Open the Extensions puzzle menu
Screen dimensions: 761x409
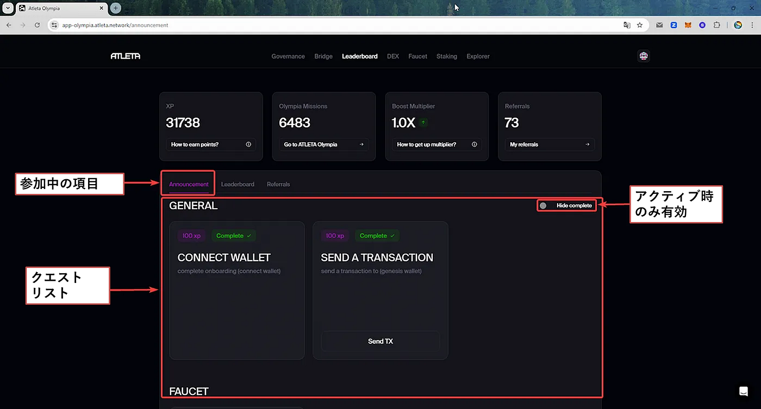716,25
